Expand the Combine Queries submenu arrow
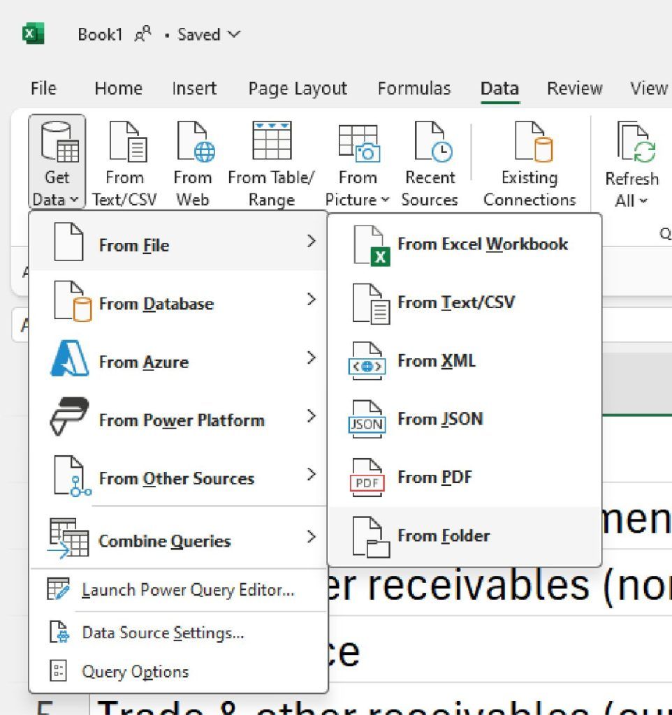 [x=311, y=537]
